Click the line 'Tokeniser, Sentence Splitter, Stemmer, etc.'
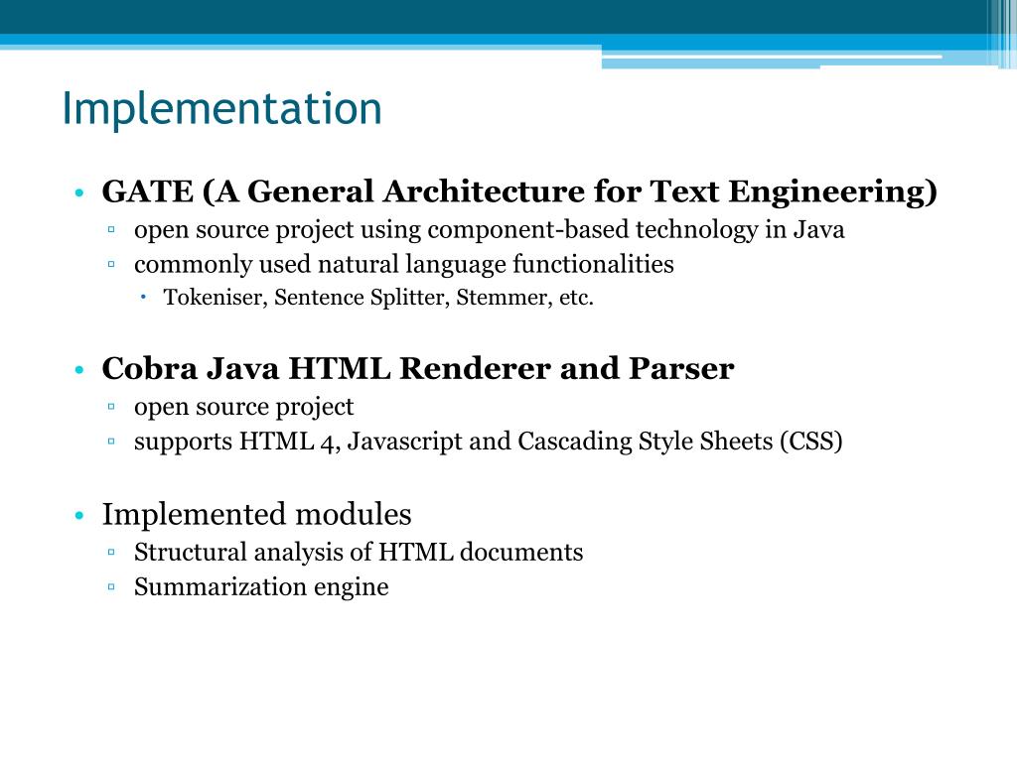The height and width of the screenshot is (762, 1017). point(378,298)
